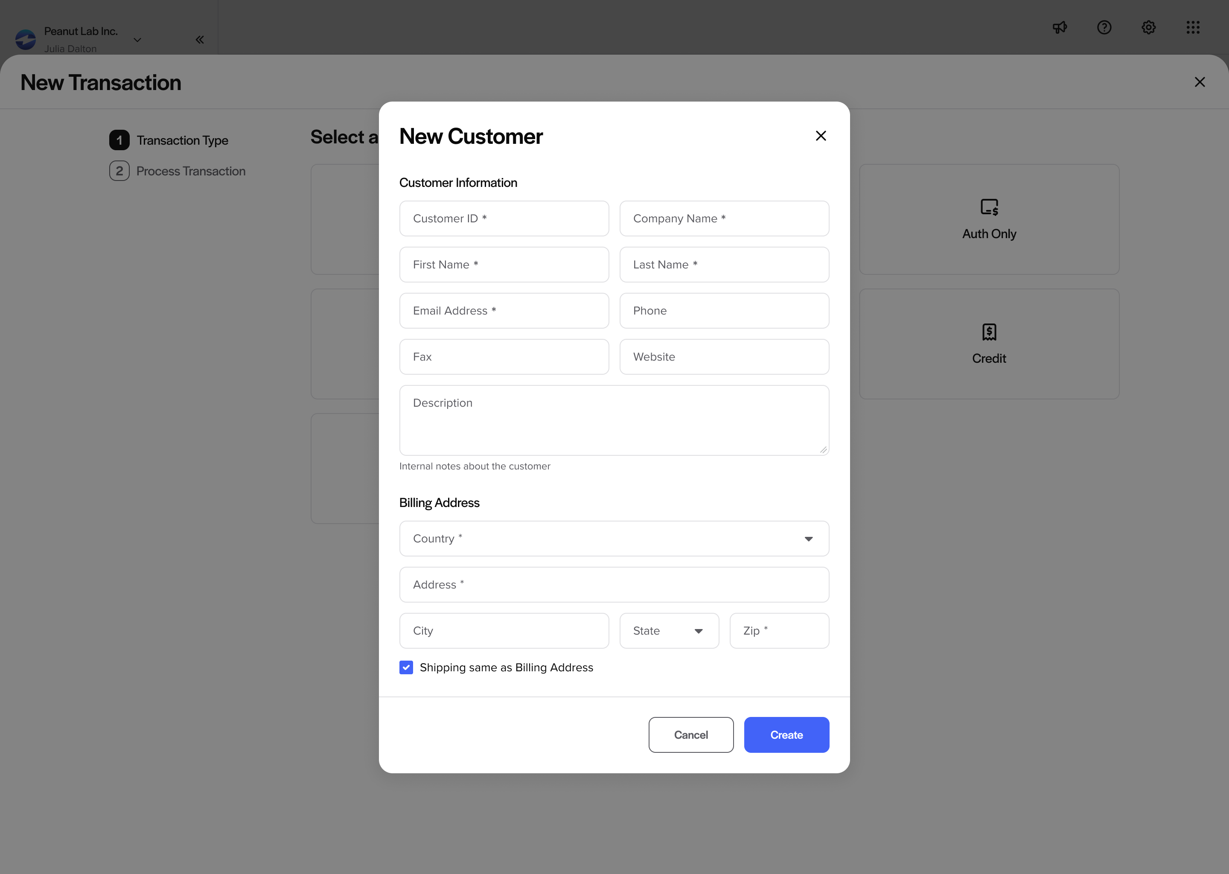Viewport: 1229px width, 874px height.
Task: Focus the Website field
Action: pyautogui.click(x=724, y=357)
